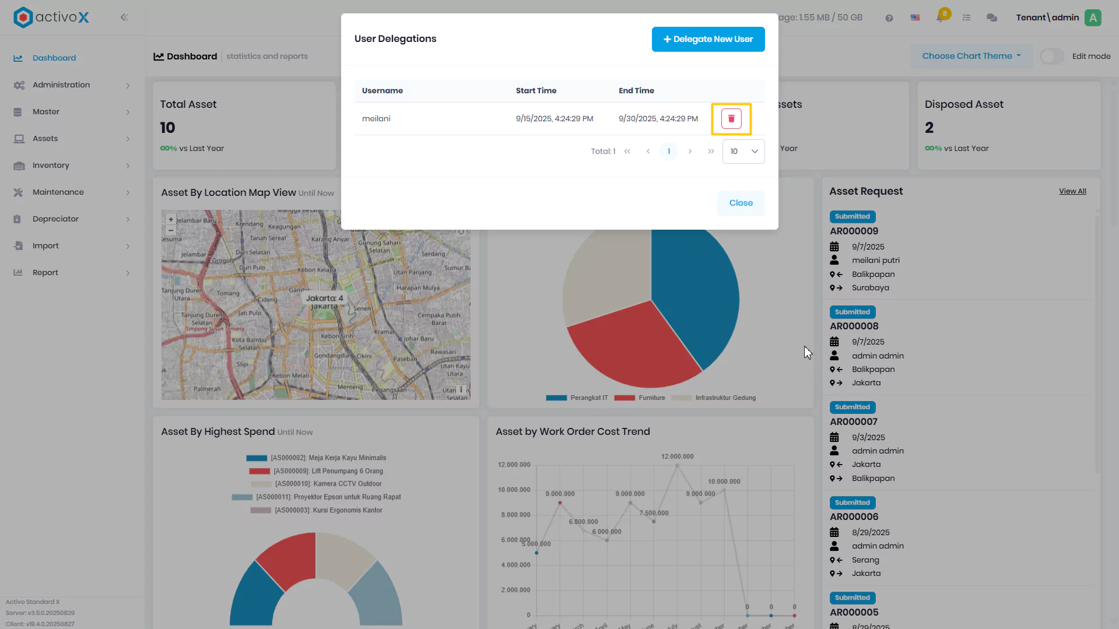The image size is (1119, 629).
Task: Toggle Perangkat IT legend swatch in pie chart
Action: pos(556,398)
